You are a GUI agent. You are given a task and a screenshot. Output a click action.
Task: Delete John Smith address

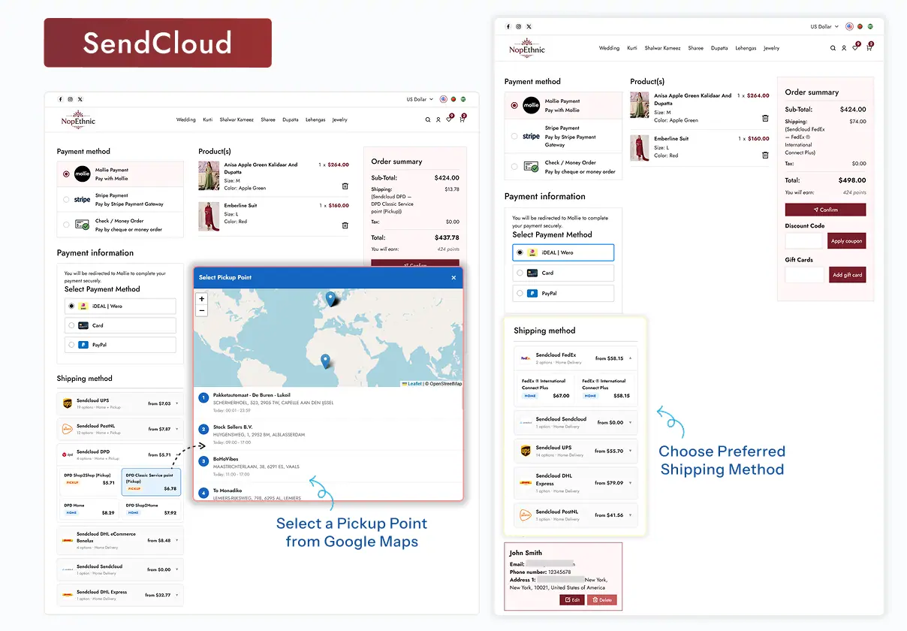(602, 599)
